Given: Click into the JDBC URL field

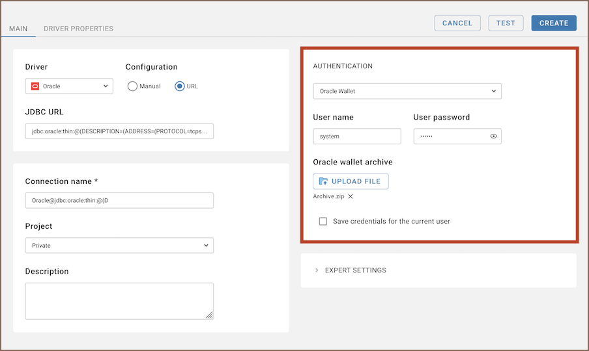Looking at the screenshot, I should 119,131.
